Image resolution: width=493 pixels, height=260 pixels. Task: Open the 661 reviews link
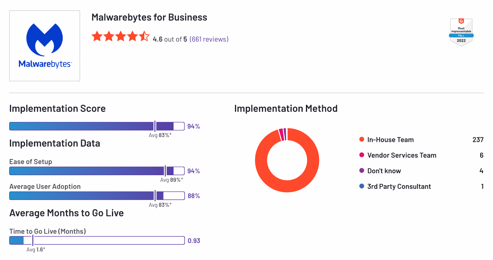pos(209,39)
